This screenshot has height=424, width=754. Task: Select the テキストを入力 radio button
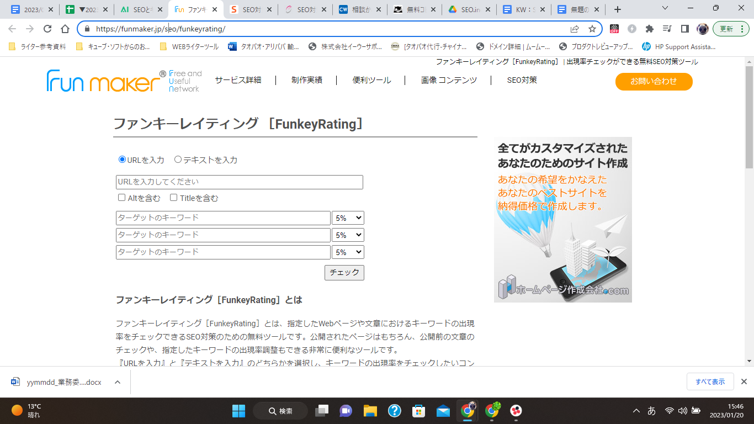coord(178,160)
